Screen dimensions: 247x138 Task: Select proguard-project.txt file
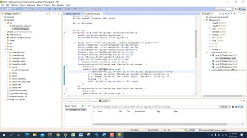pyautogui.click(x=18, y=97)
